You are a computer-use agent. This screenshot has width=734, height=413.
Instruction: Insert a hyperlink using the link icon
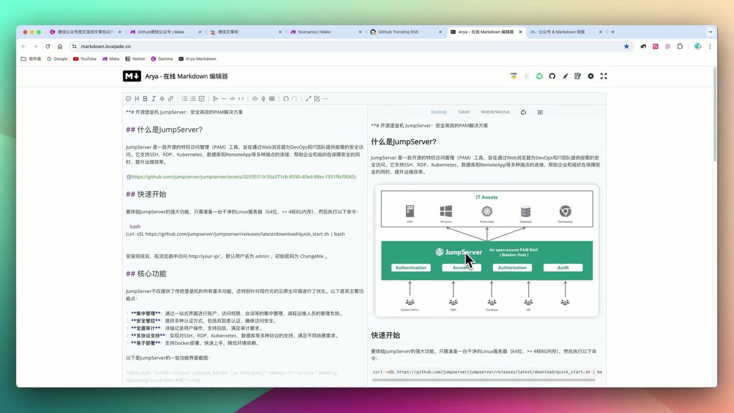click(171, 99)
